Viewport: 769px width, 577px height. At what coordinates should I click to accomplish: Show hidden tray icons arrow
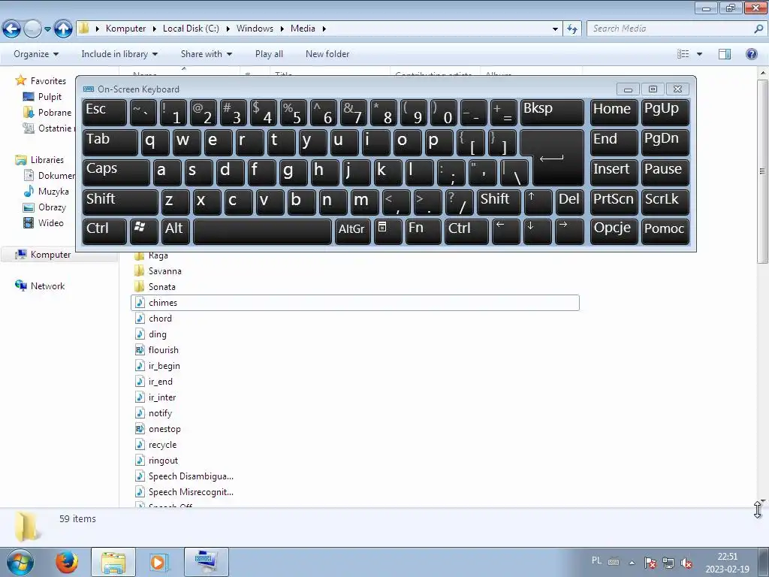(632, 563)
